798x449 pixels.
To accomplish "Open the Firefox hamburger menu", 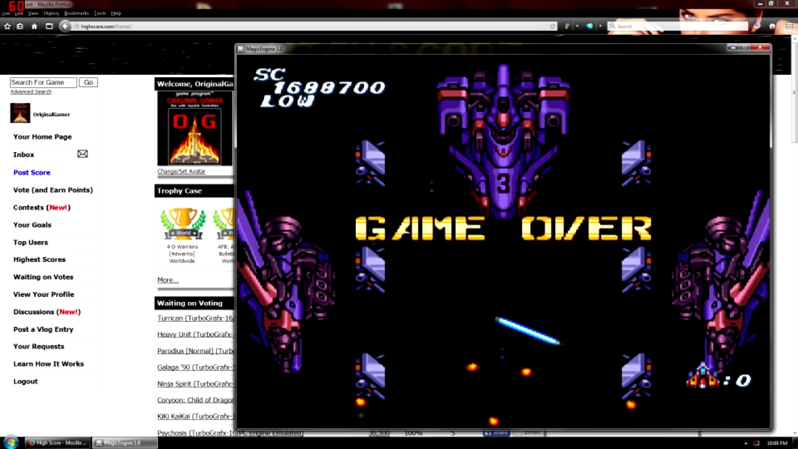I will click(x=788, y=26).
